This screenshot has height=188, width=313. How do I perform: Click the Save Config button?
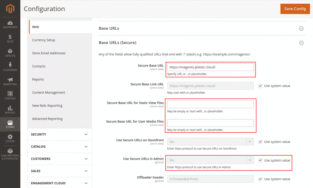pos(295,9)
